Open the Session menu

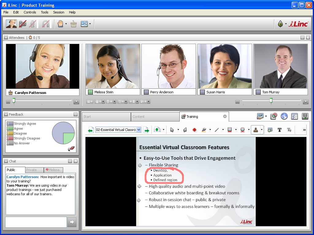pyautogui.click(x=59, y=12)
